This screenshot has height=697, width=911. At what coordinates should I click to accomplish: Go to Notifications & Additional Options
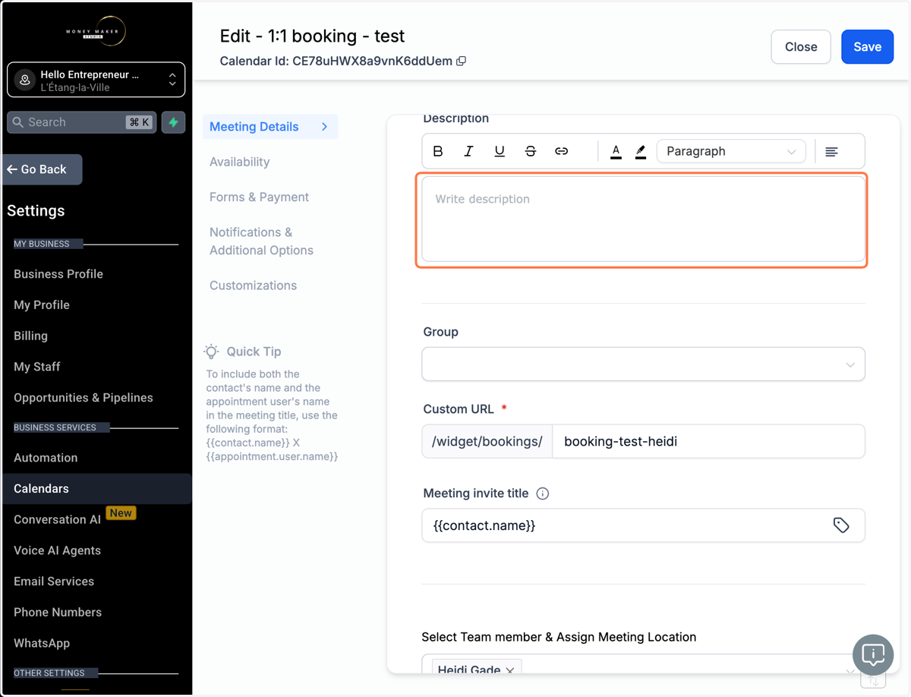261,241
